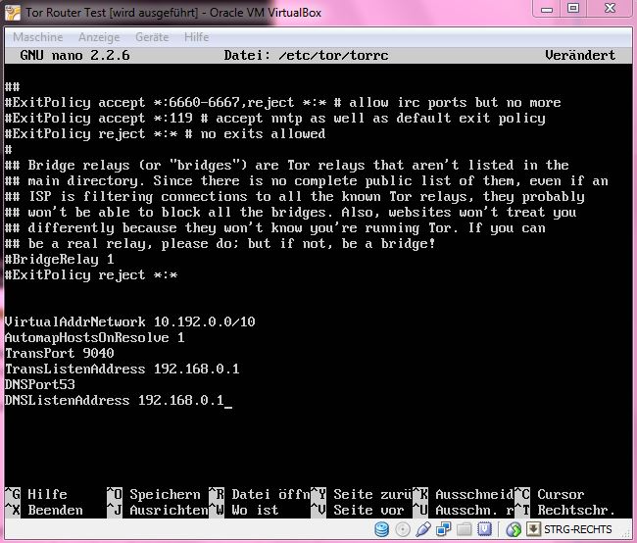Click the Verändert status in nano header
Viewport: 637px width, 543px height.
[x=580, y=55]
